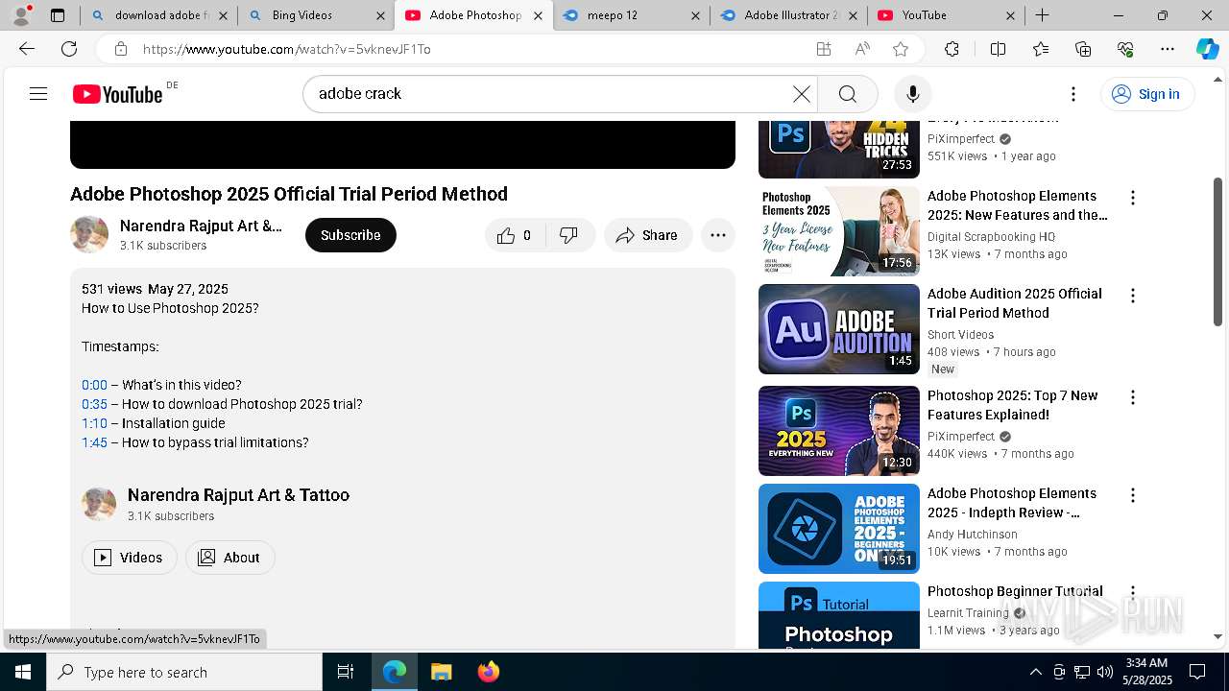The width and height of the screenshot is (1229, 691).
Task: Sign in to YouTube
Action: click(x=1146, y=94)
